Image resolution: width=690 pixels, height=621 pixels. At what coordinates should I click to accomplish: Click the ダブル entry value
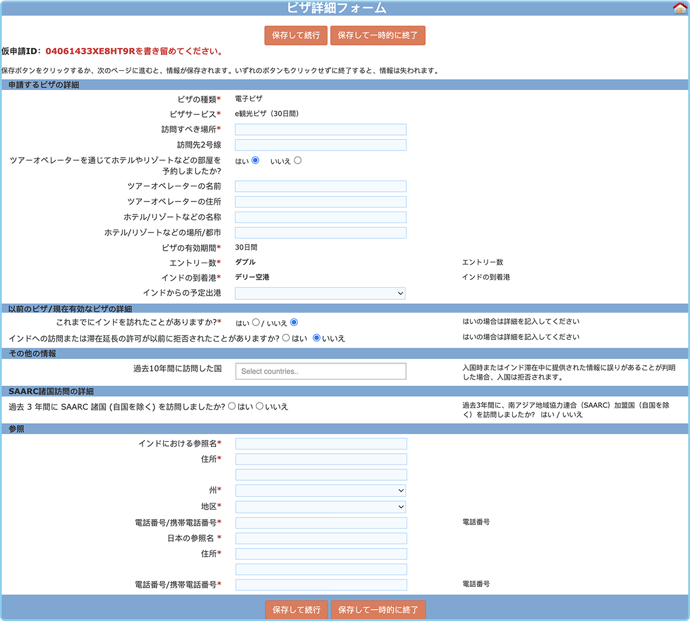coord(245,262)
